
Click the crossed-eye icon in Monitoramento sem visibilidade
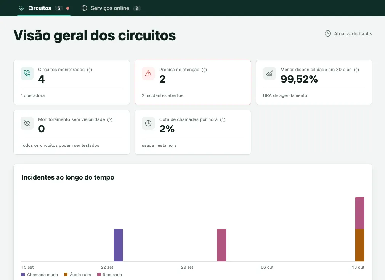pos(27,123)
